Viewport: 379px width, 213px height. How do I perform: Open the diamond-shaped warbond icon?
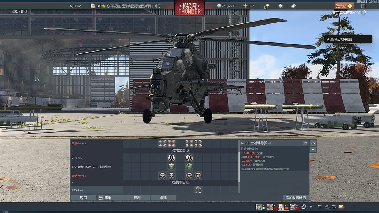coord(280,6)
